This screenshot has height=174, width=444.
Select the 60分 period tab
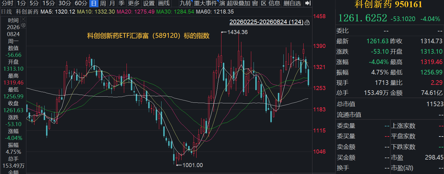pyautogui.click(x=80, y=3)
